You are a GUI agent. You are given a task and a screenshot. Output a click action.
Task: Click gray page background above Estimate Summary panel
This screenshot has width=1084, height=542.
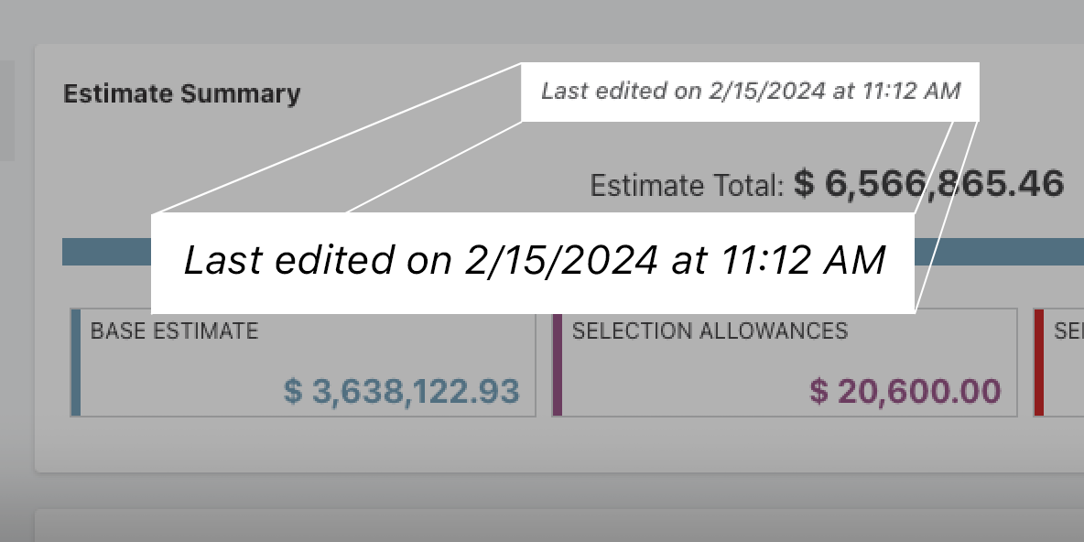(549, 20)
